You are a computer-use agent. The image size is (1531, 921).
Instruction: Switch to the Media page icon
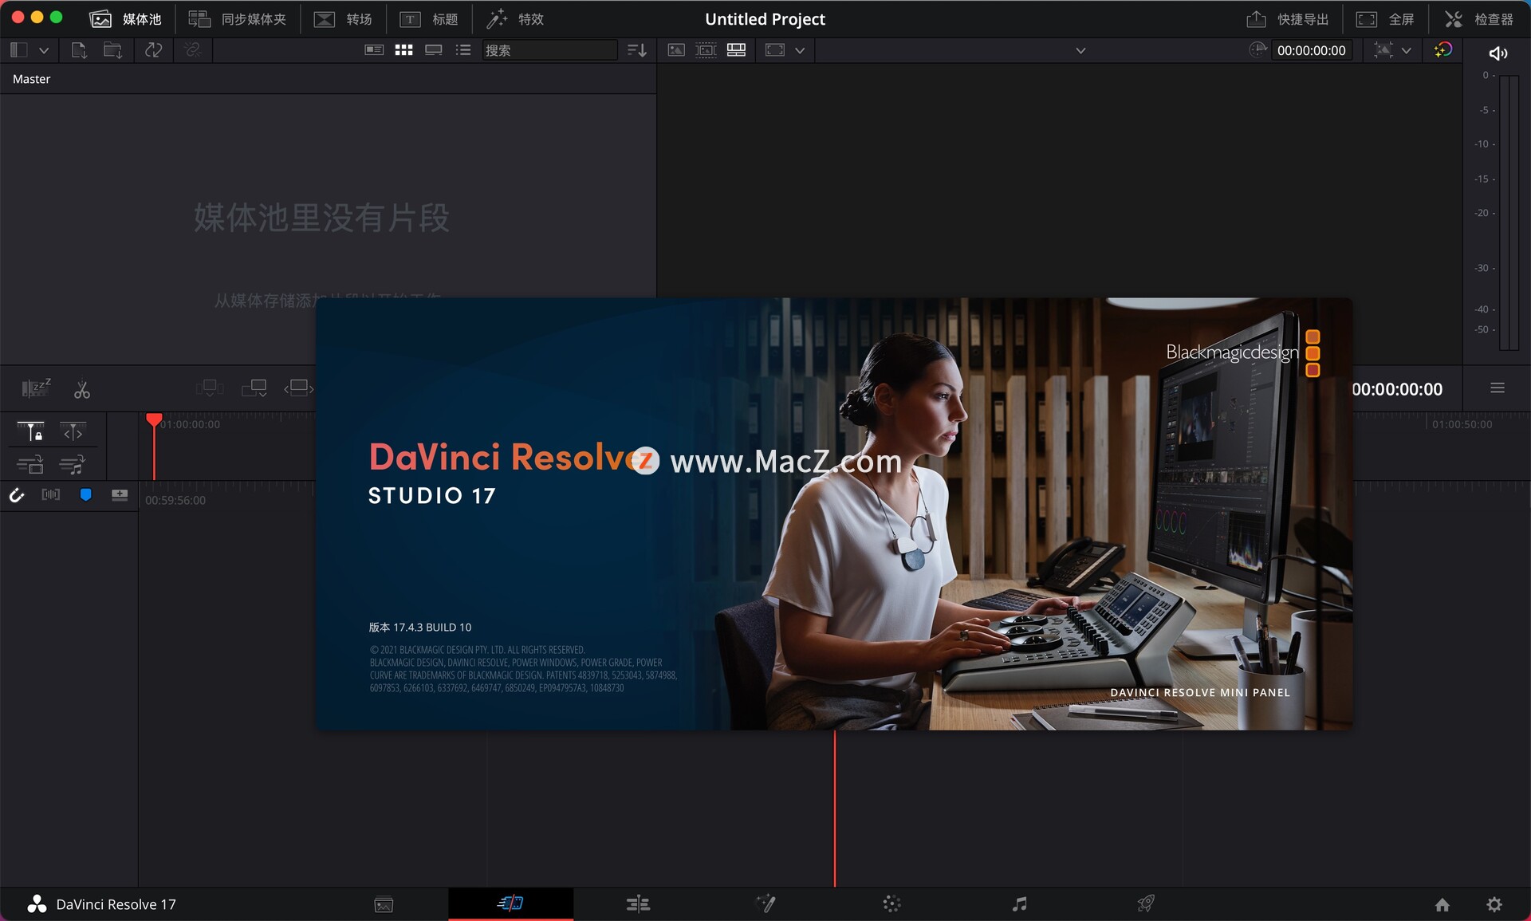click(384, 904)
